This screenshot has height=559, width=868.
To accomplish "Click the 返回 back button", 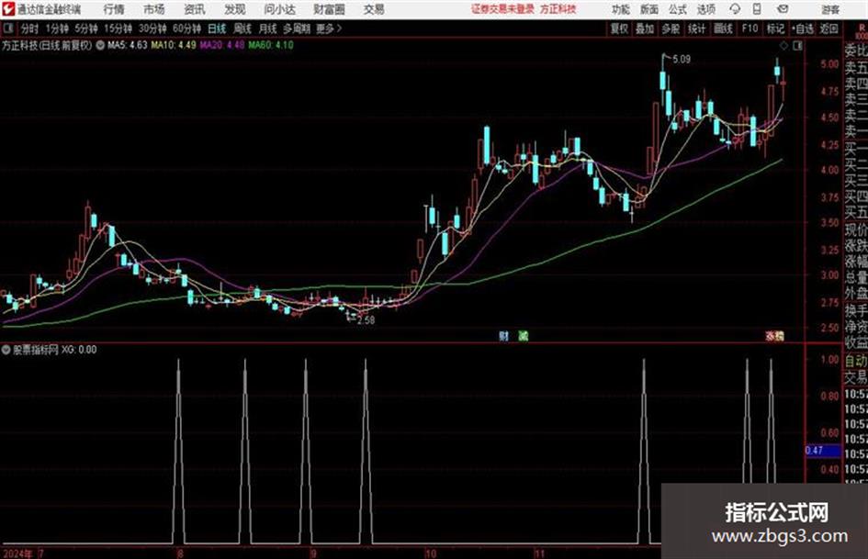I will [x=829, y=28].
